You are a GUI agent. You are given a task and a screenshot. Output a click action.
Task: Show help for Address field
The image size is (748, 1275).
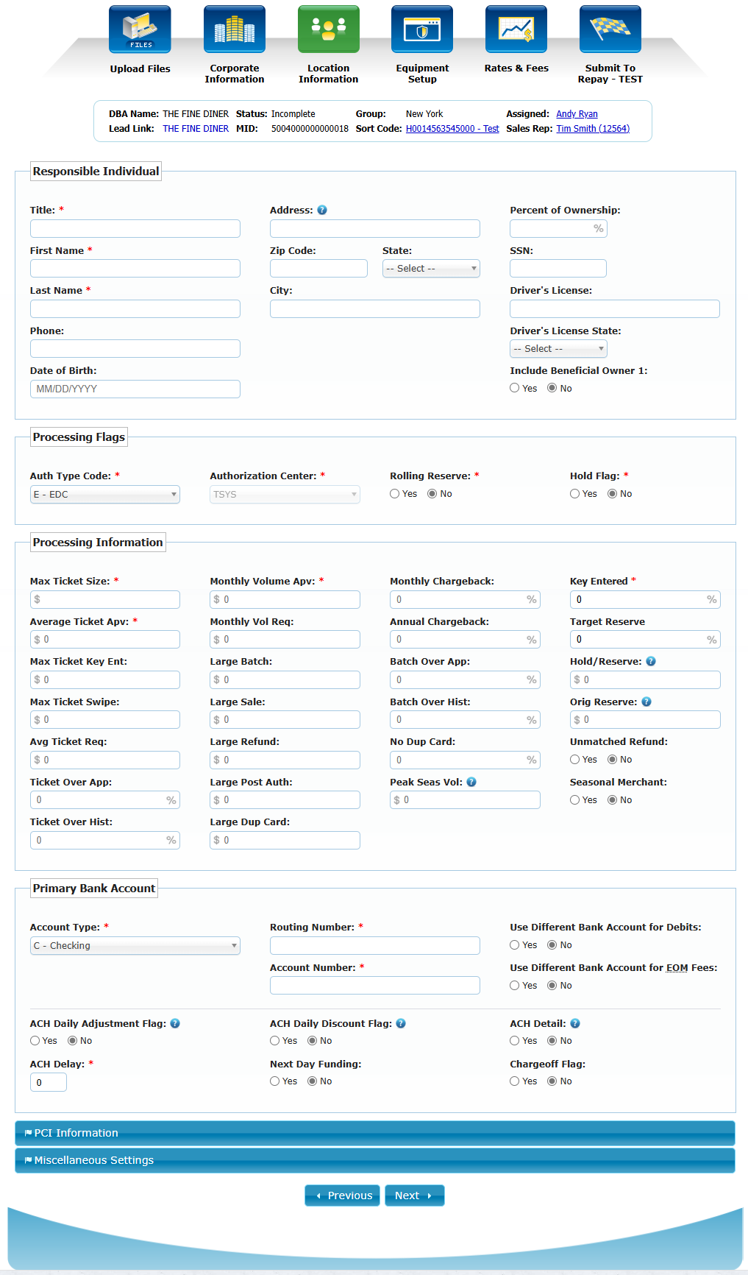[322, 210]
